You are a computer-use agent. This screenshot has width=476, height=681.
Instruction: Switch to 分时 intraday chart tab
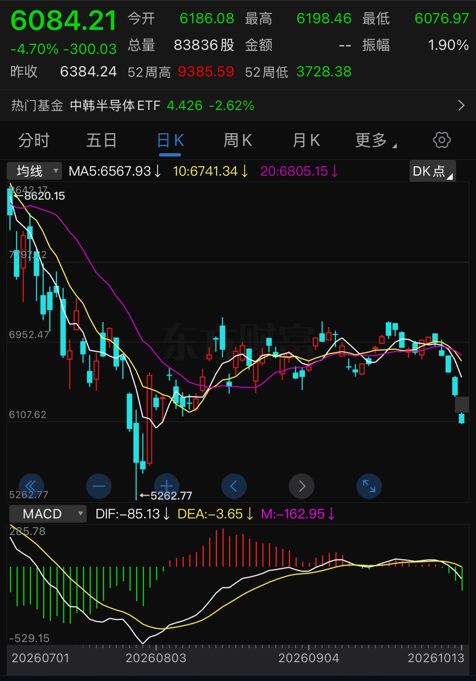(34, 141)
